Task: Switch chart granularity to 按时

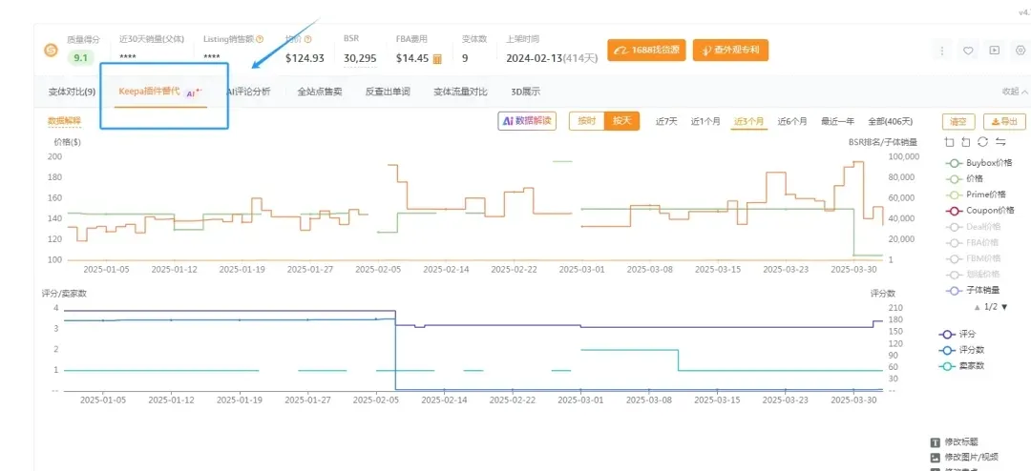Action: 586,121
